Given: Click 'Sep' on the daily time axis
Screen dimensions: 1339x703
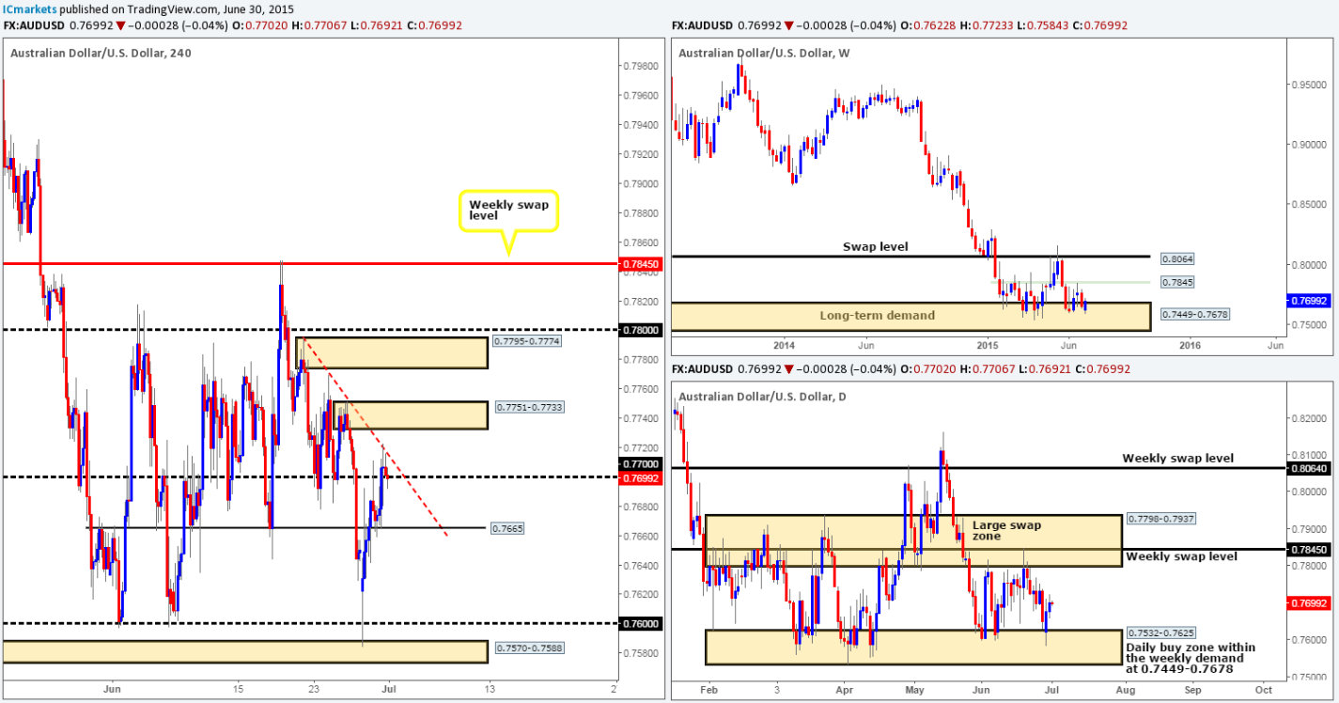Looking at the screenshot, I should click(x=1192, y=691).
